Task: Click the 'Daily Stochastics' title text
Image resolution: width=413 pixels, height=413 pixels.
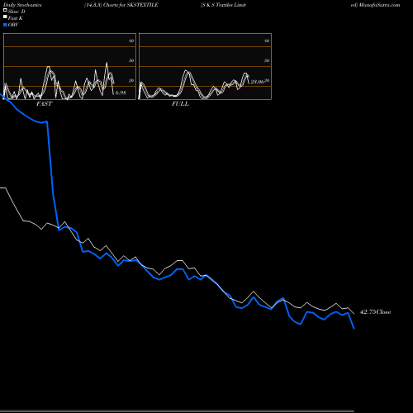Action: (22, 5)
